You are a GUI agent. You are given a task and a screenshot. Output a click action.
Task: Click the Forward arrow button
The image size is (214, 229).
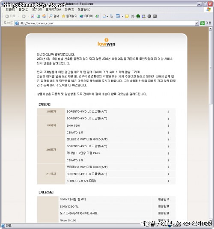pos(24,16)
